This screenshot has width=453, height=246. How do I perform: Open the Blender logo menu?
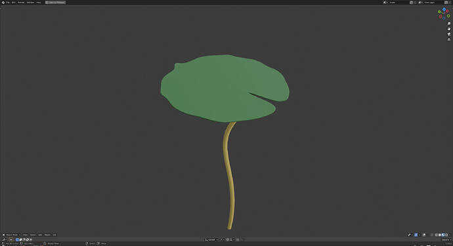[3, 3]
